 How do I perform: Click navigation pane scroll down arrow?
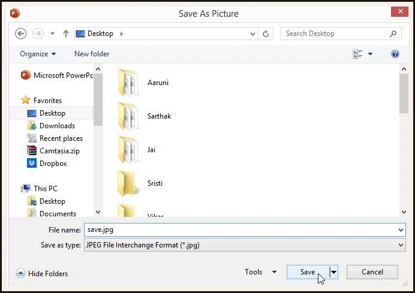click(x=98, y=212)
